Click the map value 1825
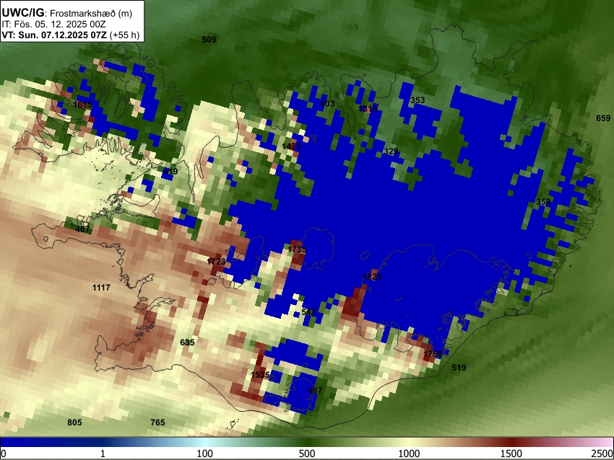Image resolution: width=614 pixels, height=460 pixels. pyautogui.click(x=372, y=277)
